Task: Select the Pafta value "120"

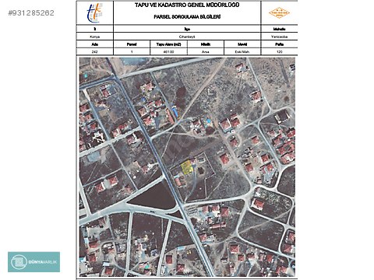Action: coord(279,52)
